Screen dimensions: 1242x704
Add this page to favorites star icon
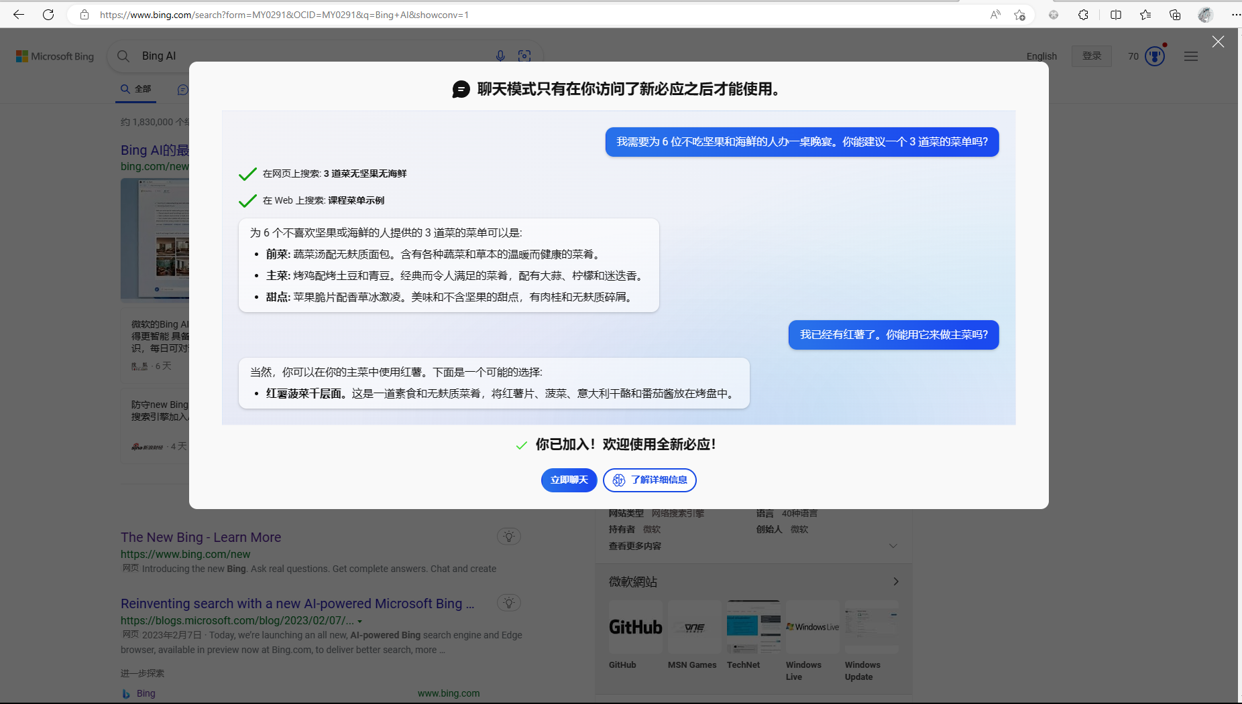click(1019, 15)
